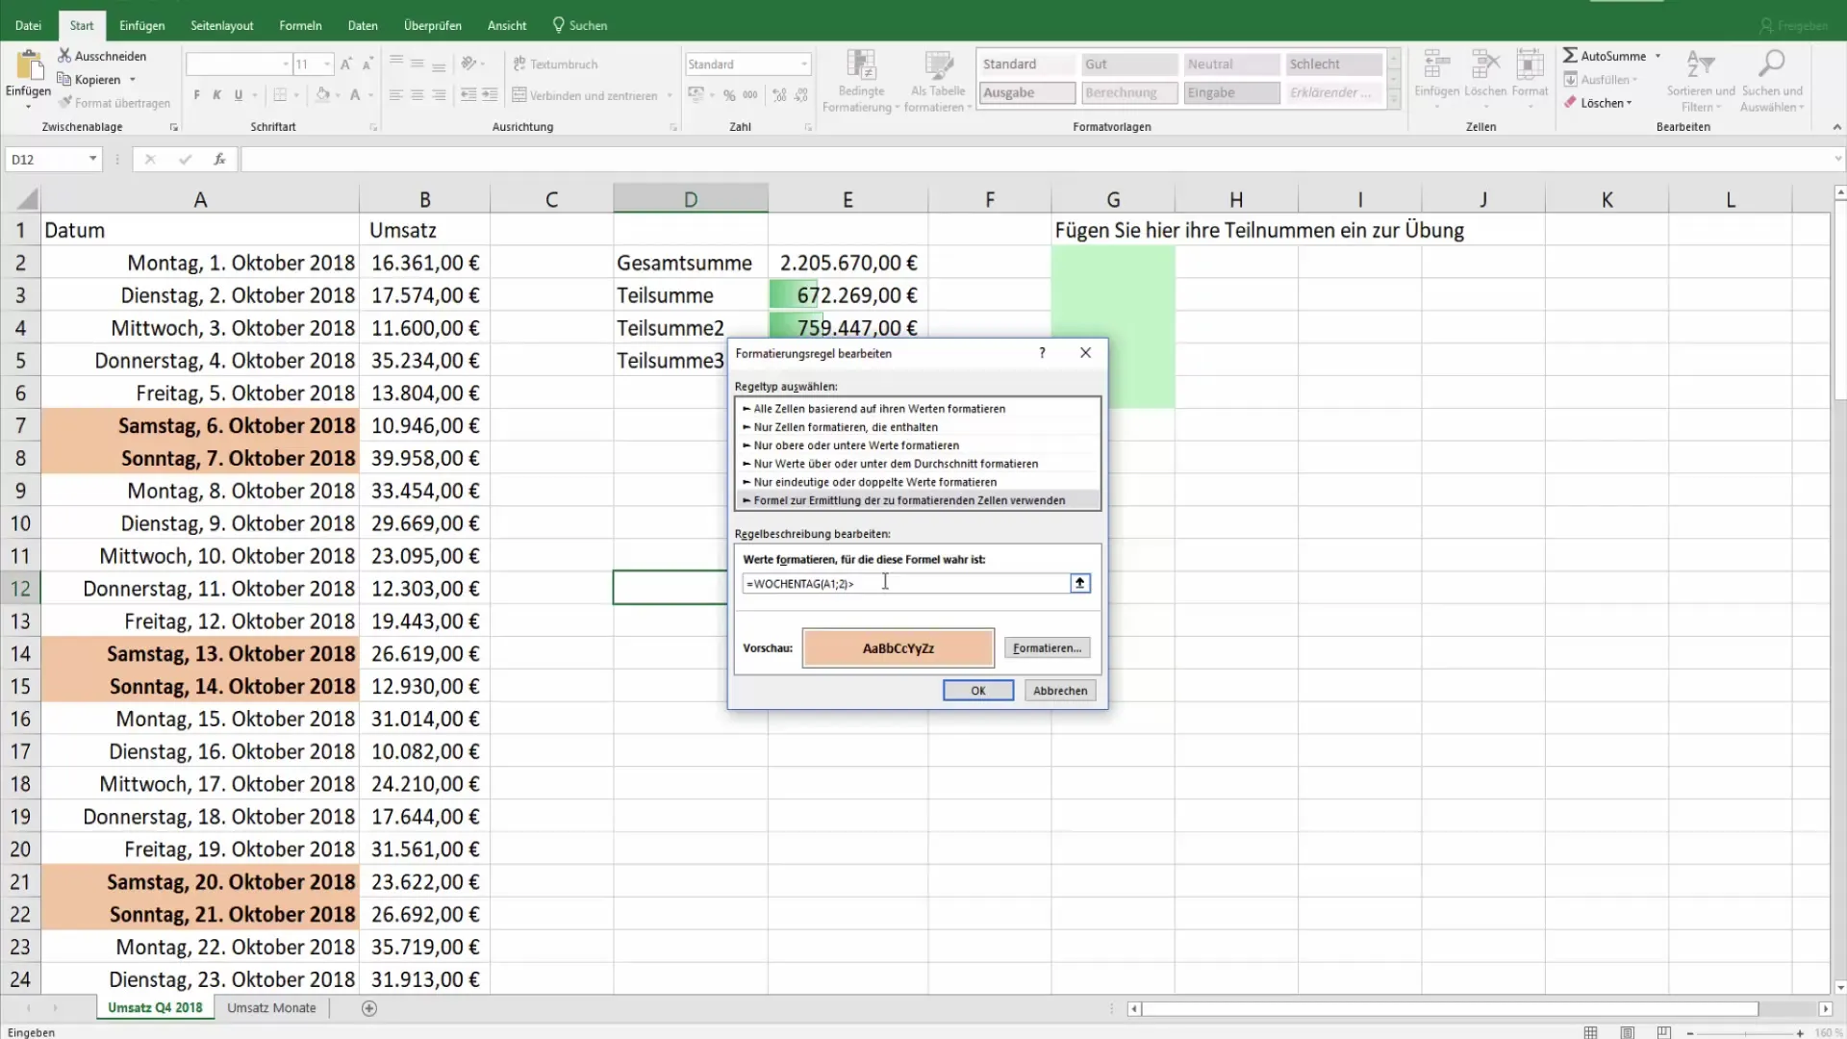
Task: Click font color A icon
Action: pyautogui.click(x=355, y=95)
